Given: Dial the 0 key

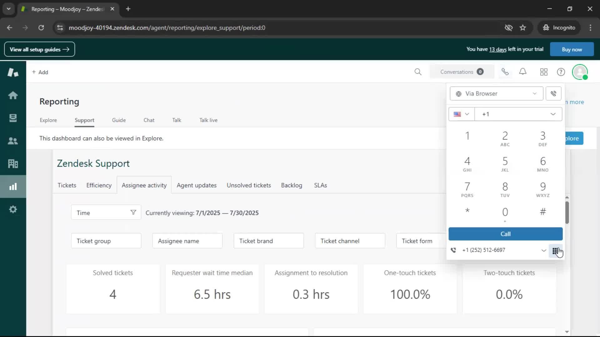Looking at the screenshot, I should [x=505, y=215].
